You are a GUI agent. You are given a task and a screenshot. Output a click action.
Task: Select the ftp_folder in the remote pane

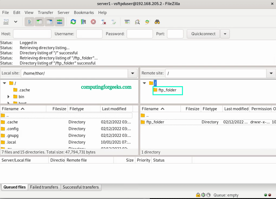point(168,90)
